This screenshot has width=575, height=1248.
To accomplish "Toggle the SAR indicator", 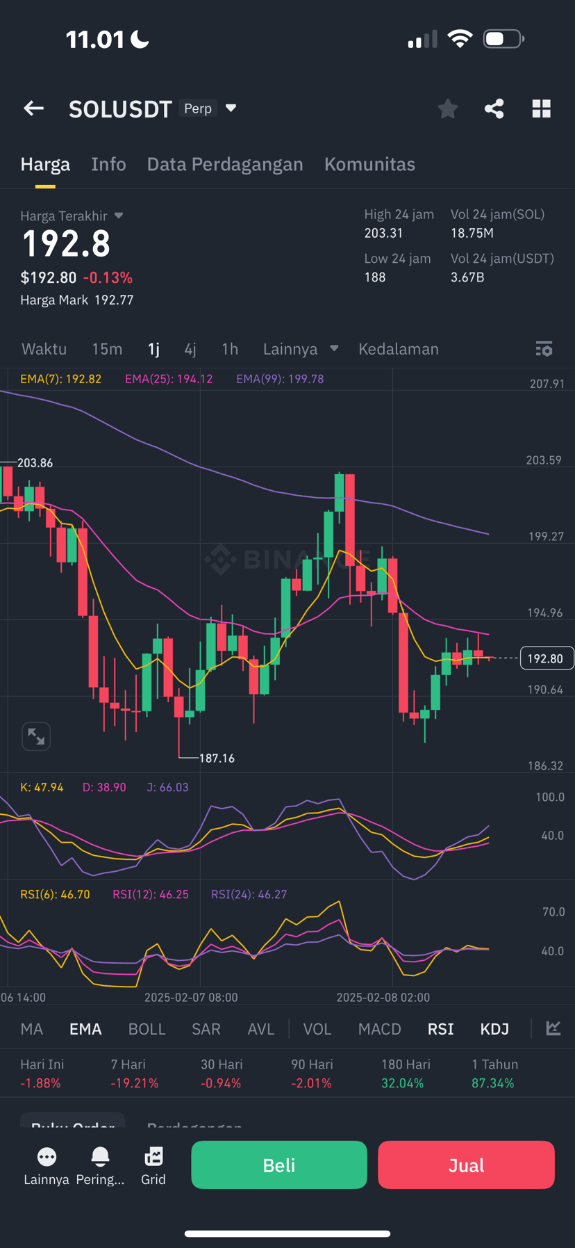I will pos(206,1029).
